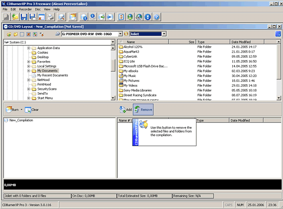283x209 pixels.
Task: Click the filter tool icon in layout toolbar
Action: 42,34
